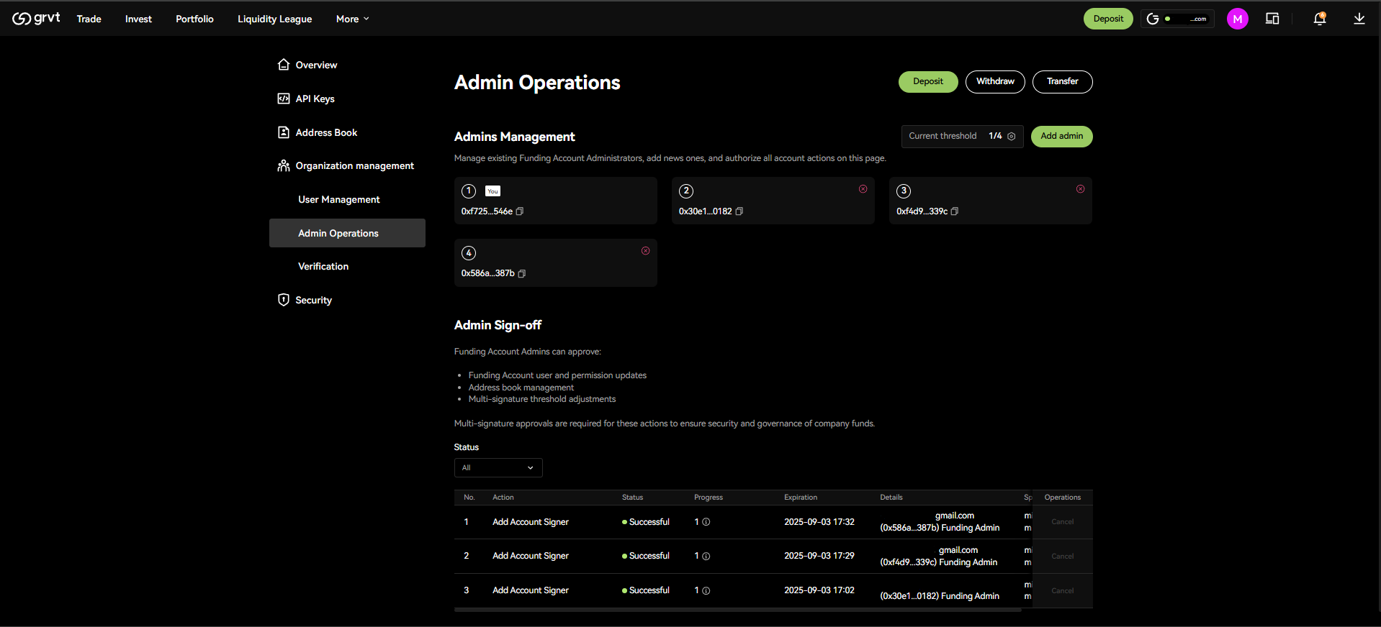This screenshot has height=627, width=1381.
Task: Open threshold settings gear icon
Action: pos(1012,137)
